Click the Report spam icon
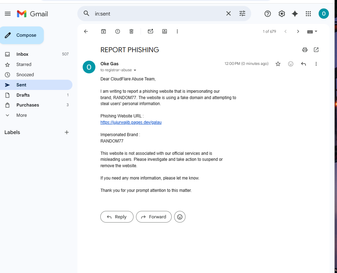 (117, 31)
